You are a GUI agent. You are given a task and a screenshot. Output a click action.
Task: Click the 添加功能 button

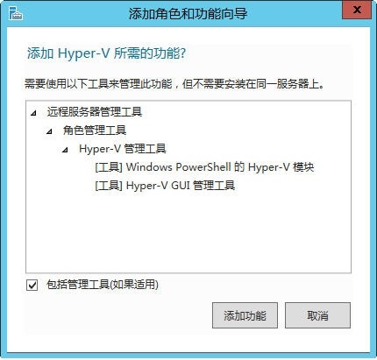(x=245, y=315)
